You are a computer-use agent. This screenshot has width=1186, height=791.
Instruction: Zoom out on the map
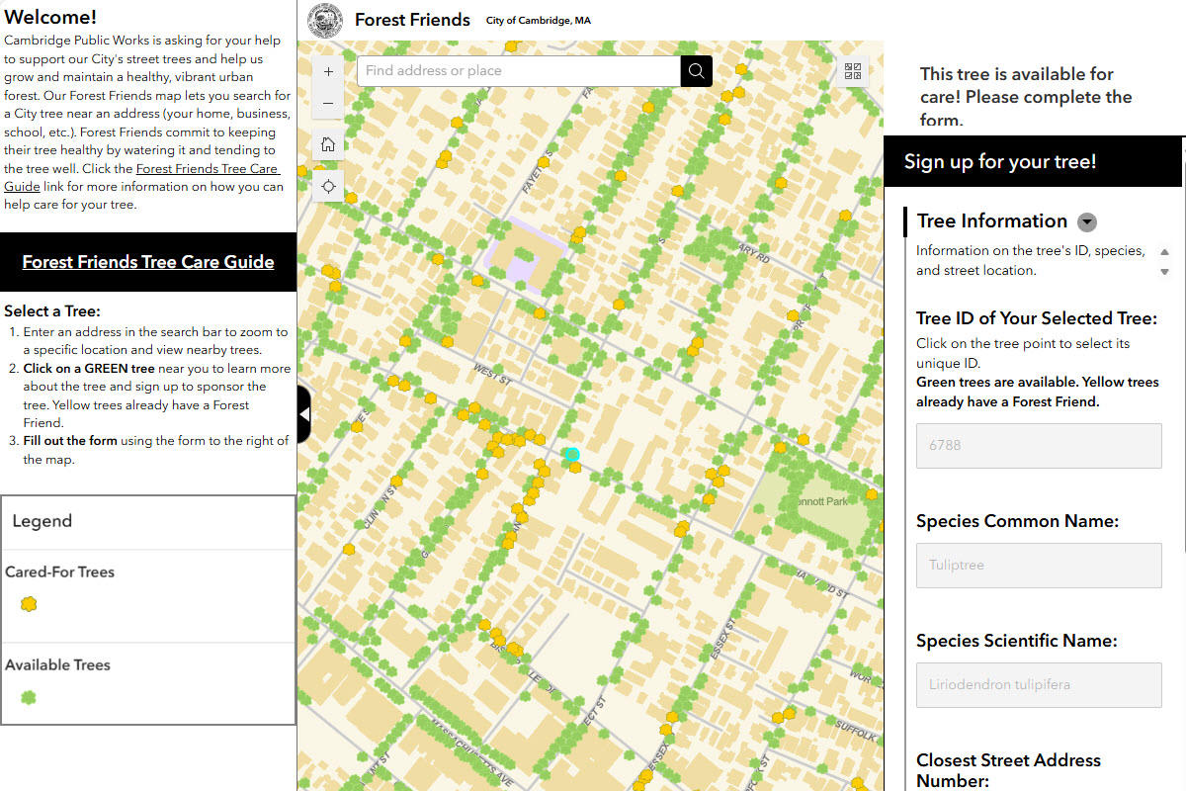click(x=328, y=103)
